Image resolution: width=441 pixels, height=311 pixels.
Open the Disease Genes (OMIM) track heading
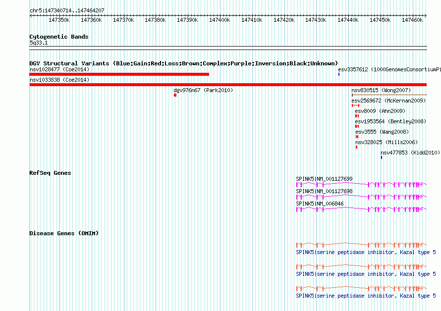tap(64, 233)
